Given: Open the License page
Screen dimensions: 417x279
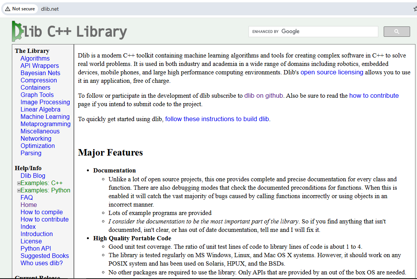Looking at the screenshot, I should tap(31, 241).
